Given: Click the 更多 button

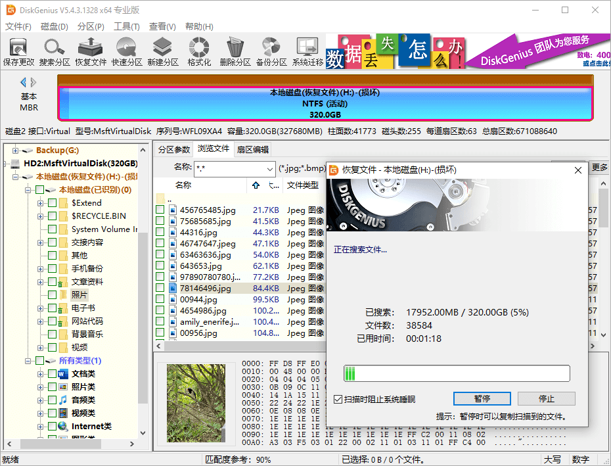Looking at the screenshot, I should 599,168.
